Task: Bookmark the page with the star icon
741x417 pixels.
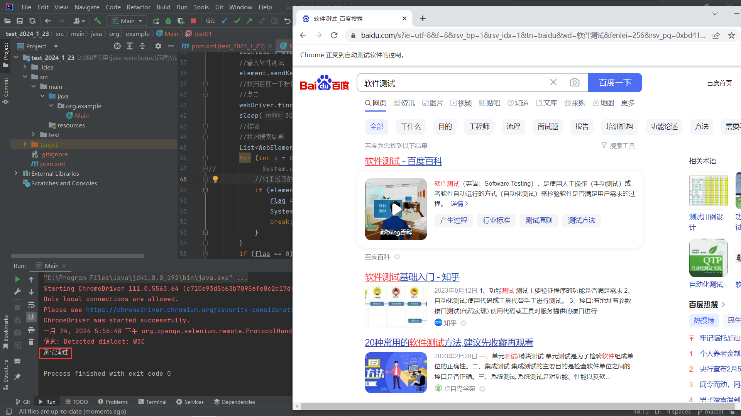Action: click(x=731, y=36)
